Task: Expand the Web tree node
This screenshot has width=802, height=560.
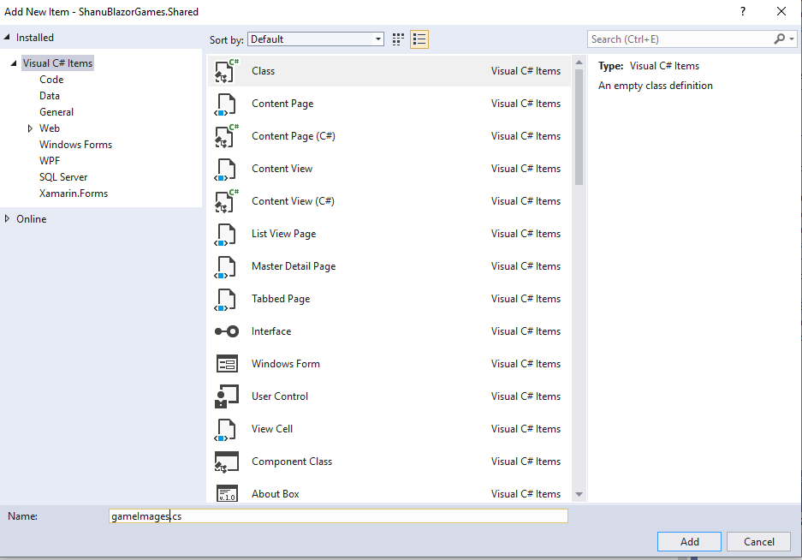Action: [x=30, y=128]
